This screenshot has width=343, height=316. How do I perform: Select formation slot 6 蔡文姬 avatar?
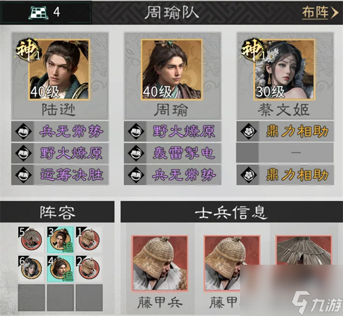point(31,269)
